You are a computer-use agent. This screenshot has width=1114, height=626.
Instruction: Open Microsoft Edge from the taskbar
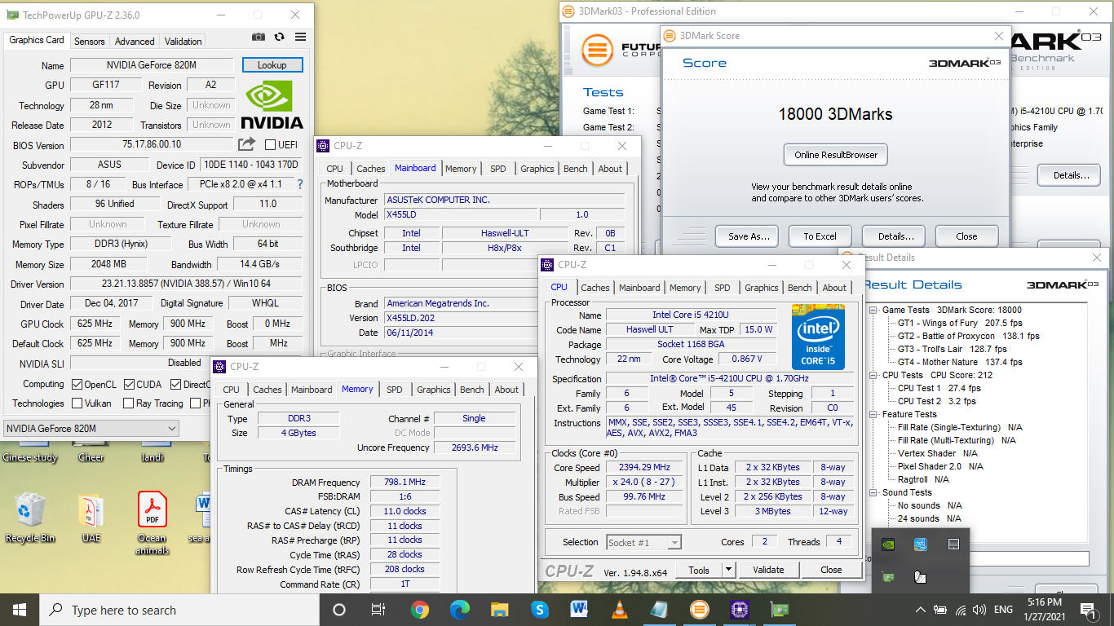click(x=460, y=610)
